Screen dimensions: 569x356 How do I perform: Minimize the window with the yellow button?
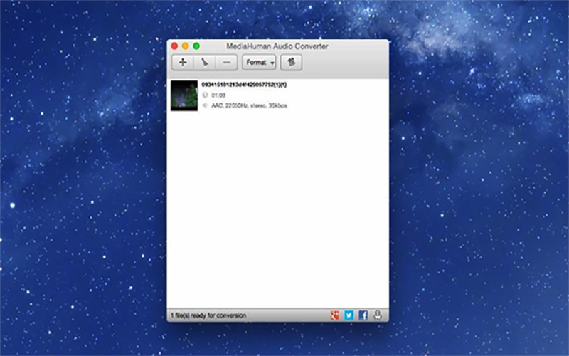click(186, 46)
